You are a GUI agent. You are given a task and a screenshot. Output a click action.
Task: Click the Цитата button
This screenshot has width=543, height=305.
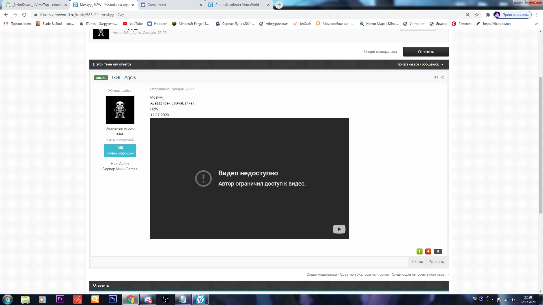coord(417,262)
